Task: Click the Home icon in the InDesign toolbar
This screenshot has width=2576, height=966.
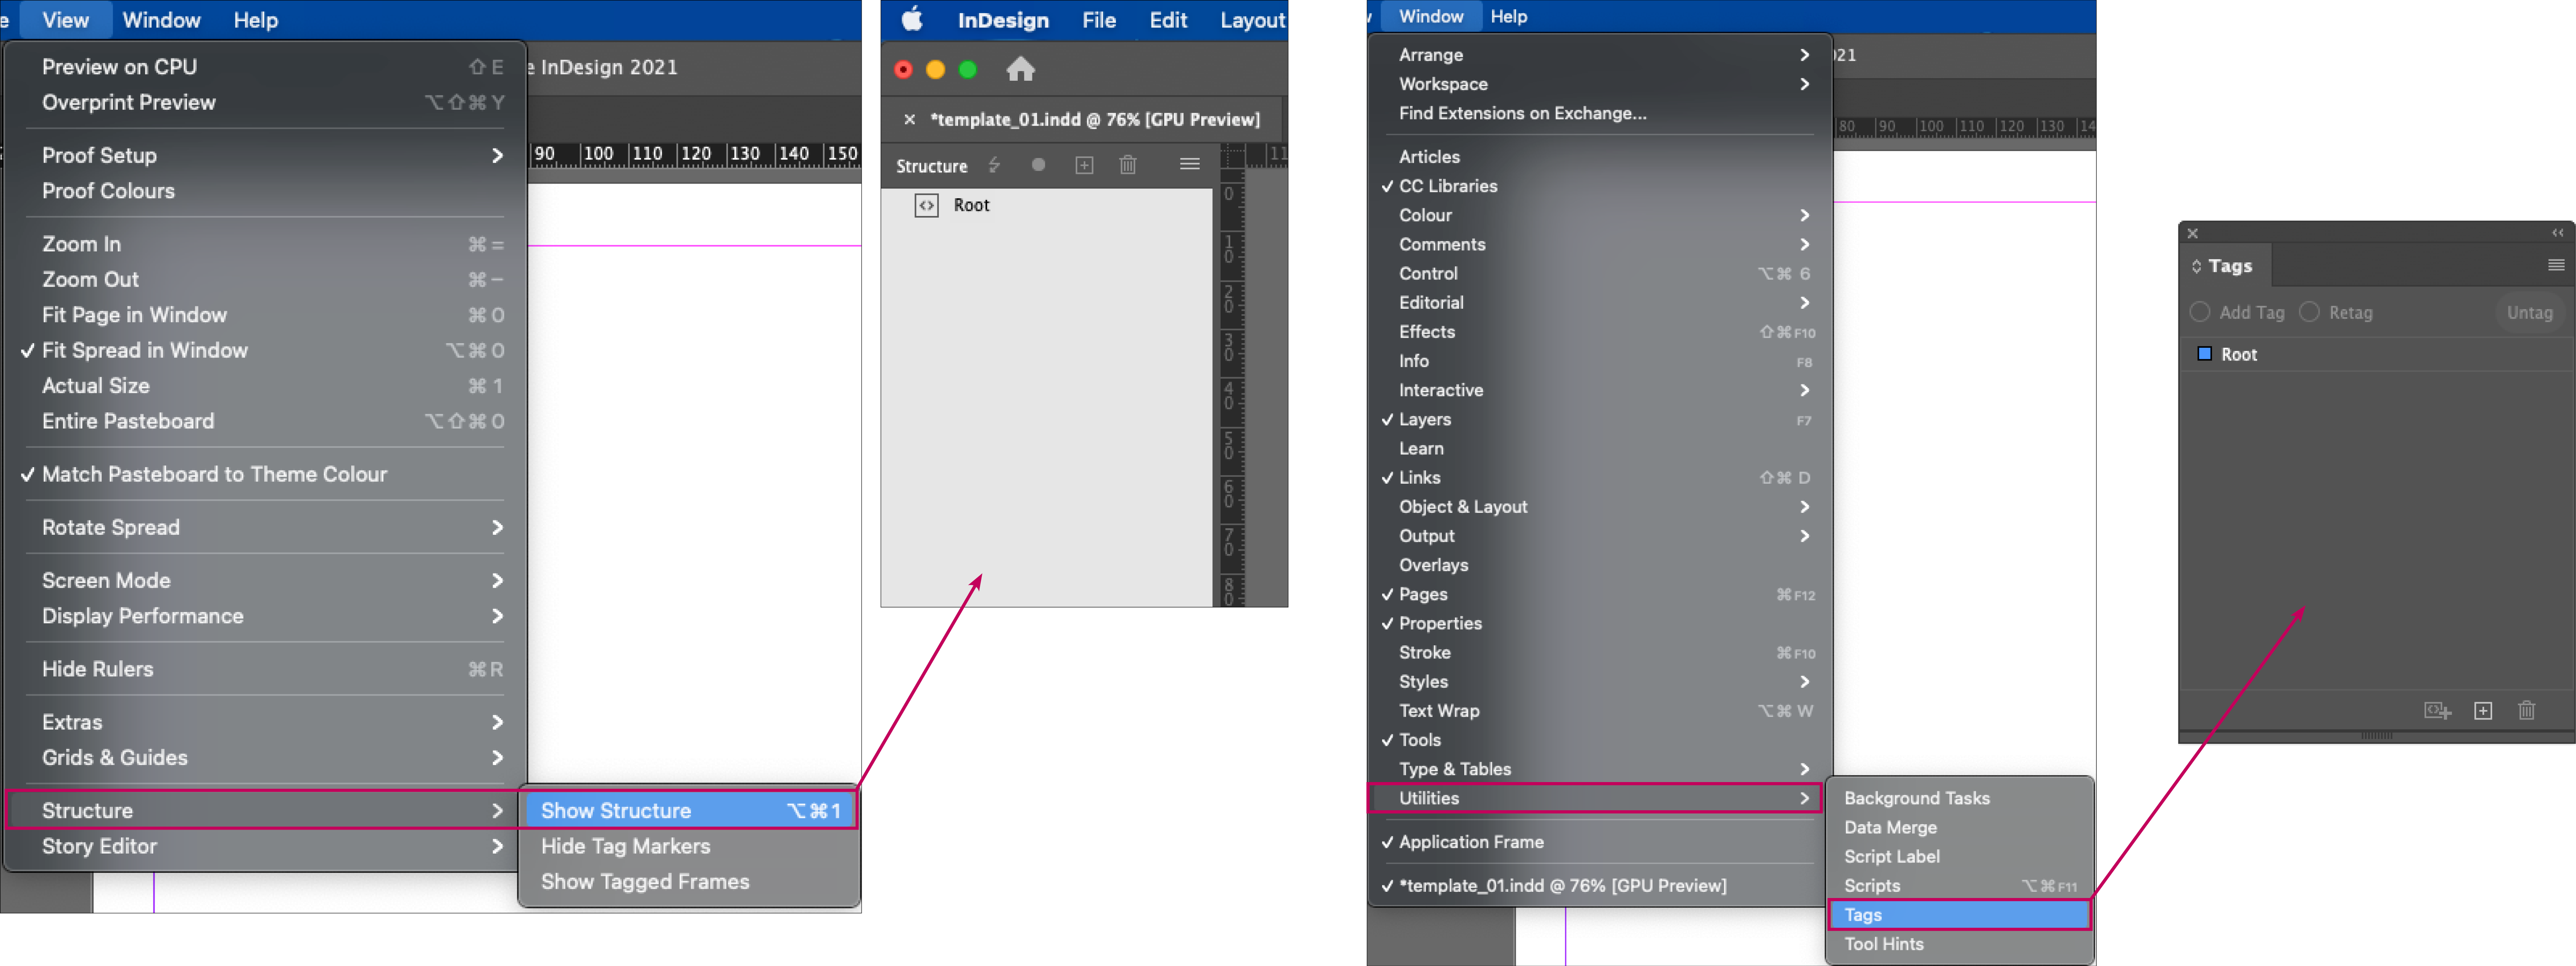Action: tap(1021, 69)
